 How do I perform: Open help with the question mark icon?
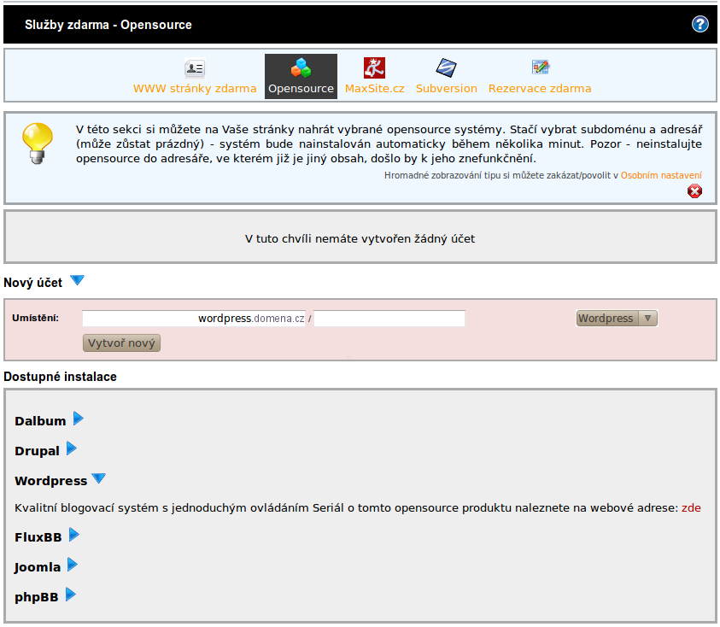click(700, 24)
